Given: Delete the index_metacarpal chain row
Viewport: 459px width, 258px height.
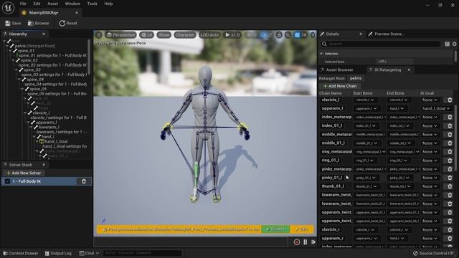Looking at the screenshot, I should pos(450,117).
